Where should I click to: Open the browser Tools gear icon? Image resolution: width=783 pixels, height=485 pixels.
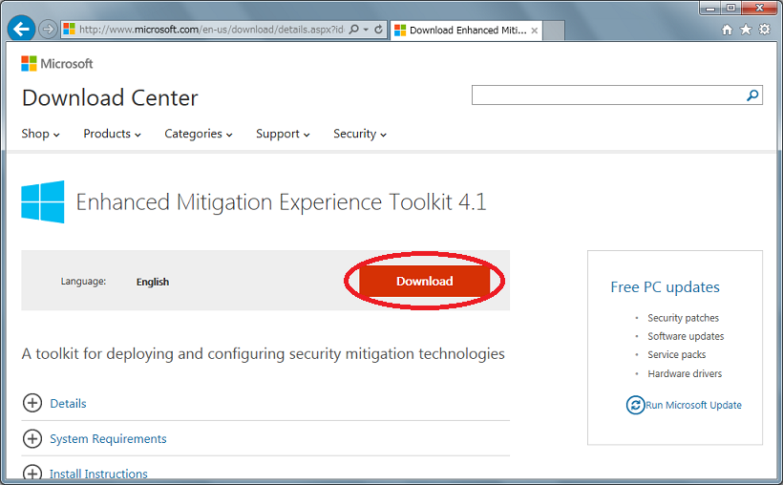pos(764,30)
